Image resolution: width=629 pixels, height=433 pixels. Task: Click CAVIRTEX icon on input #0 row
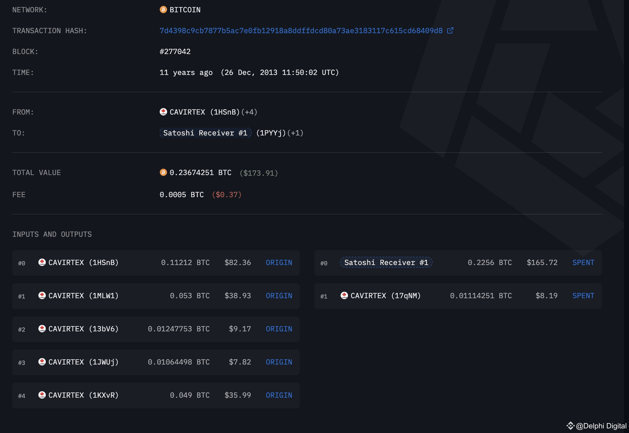(x=42, y=262)
